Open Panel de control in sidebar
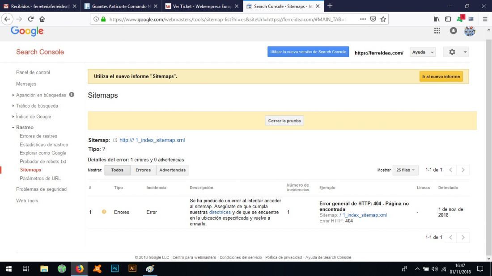This screenshot has height=276, width=492. [33, 72]
